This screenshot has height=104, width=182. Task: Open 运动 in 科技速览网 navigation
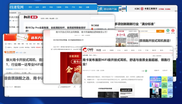click(x=37, y=7)
